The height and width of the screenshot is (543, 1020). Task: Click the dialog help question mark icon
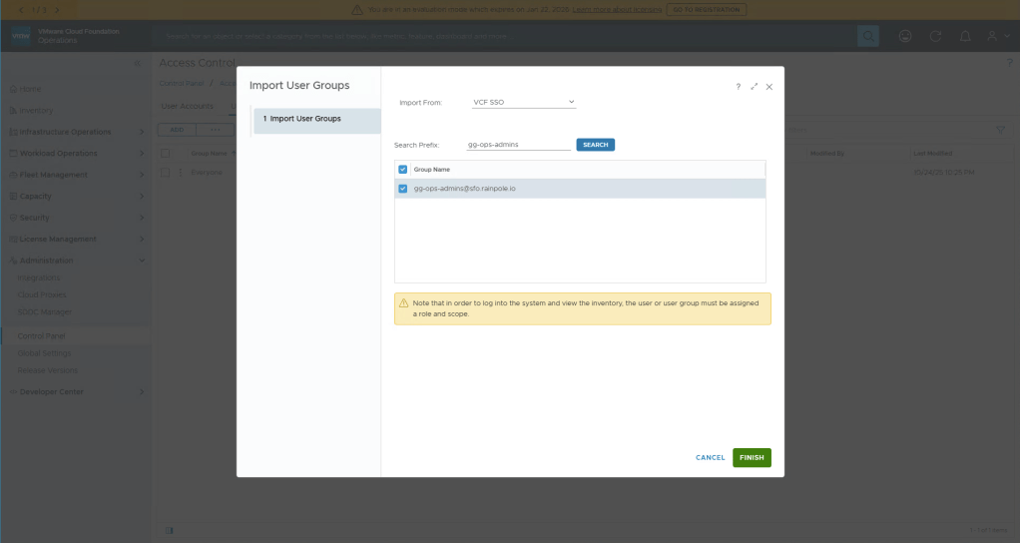(x=739, y=87)
